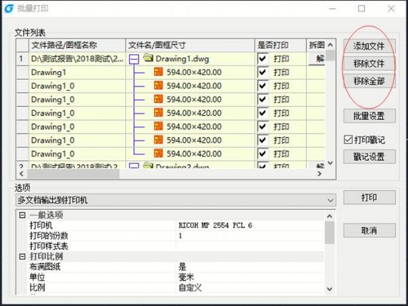The height and width of the screenshot is (306, 408).
Task: Uncheck the 打印 checkbox for Drawing1.dwg row
Action: 262,59
